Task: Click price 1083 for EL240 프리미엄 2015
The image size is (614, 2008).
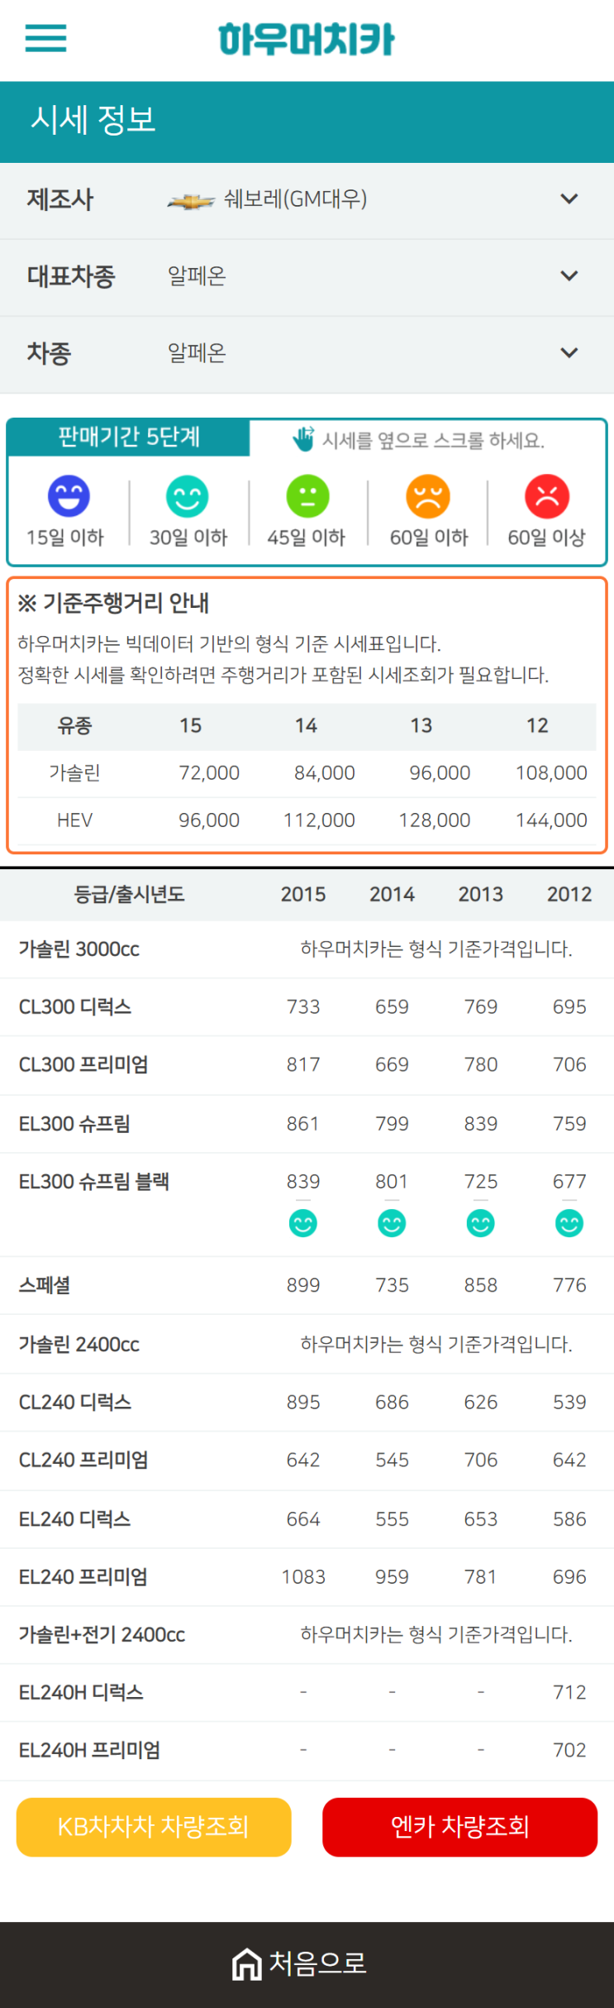Action: [303, 1577]
